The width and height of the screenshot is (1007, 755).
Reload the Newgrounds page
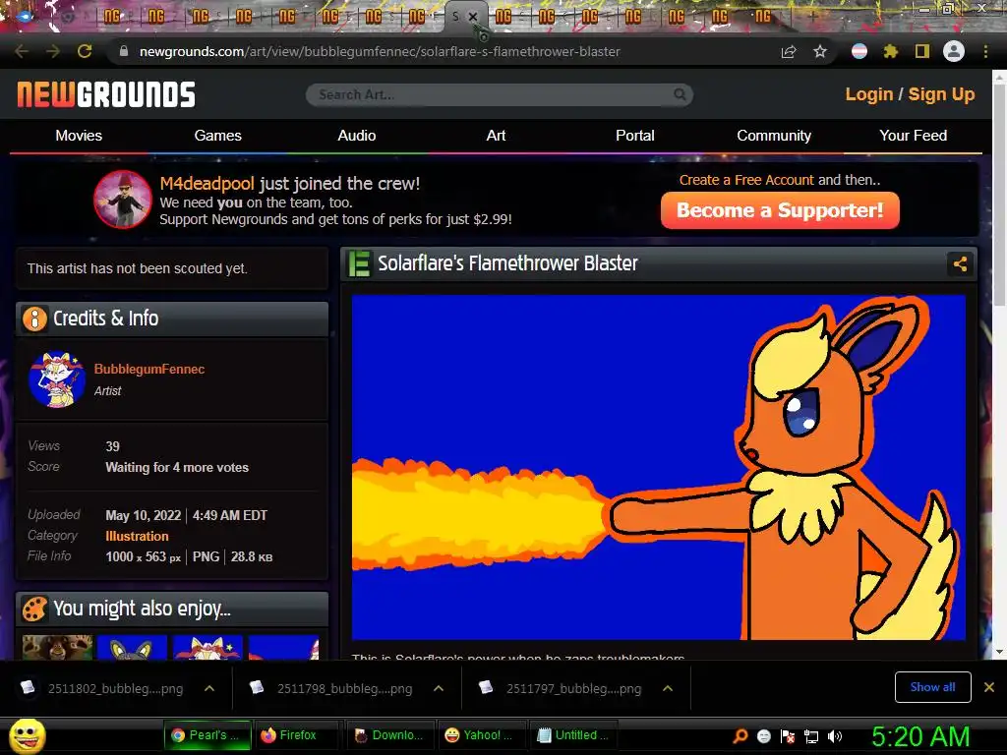pos(85,51)
